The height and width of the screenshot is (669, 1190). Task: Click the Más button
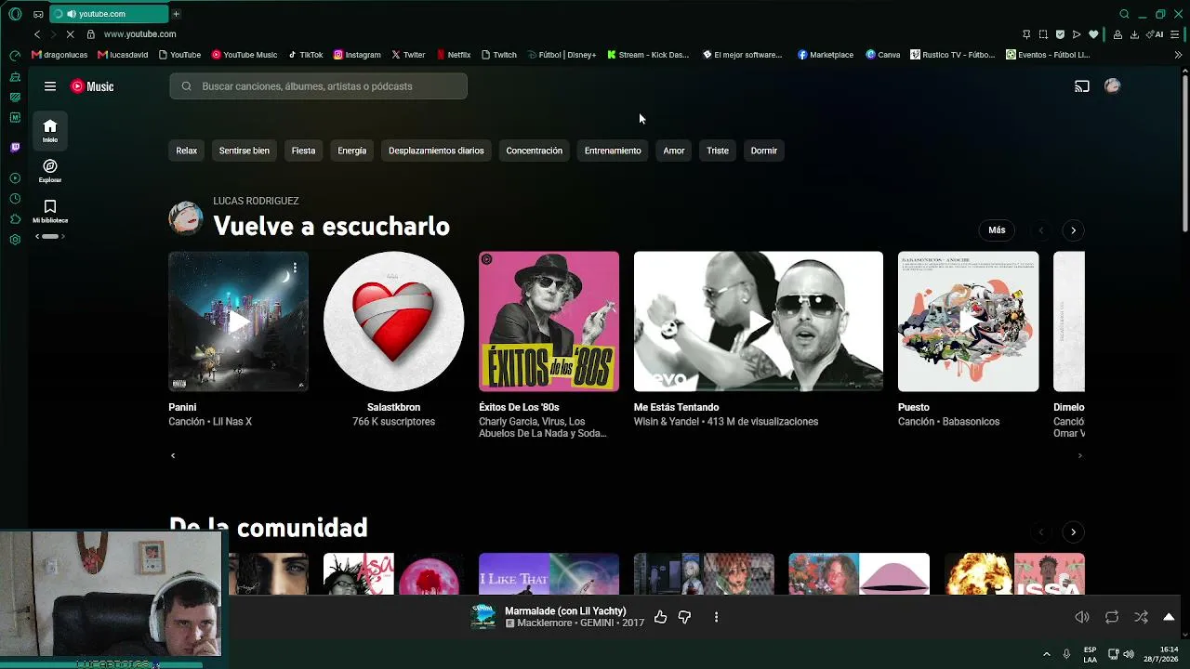pyautogui.click(x=997, y=230)
